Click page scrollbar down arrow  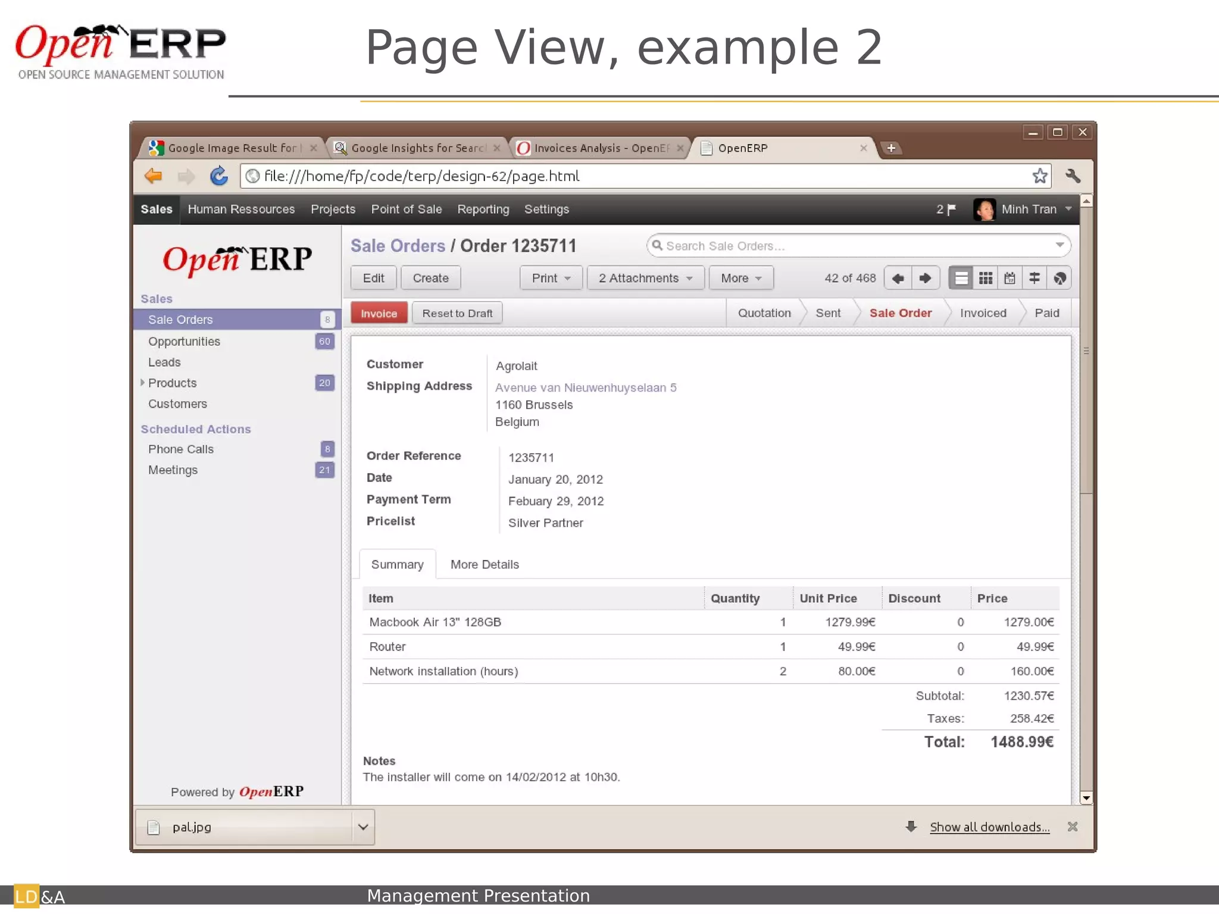point(1086,798)
